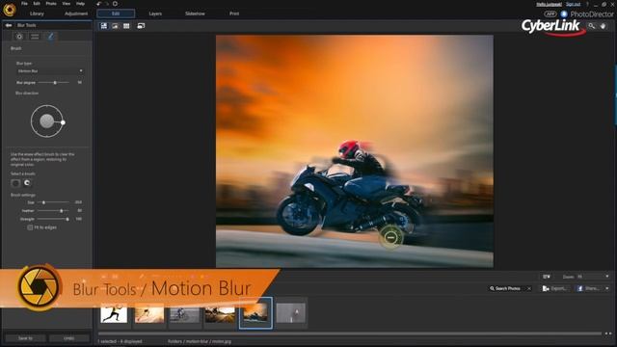617x347 pixels.
Task: Select the fourth filmstrip thumbnail
Action: [x=220, y=314]
